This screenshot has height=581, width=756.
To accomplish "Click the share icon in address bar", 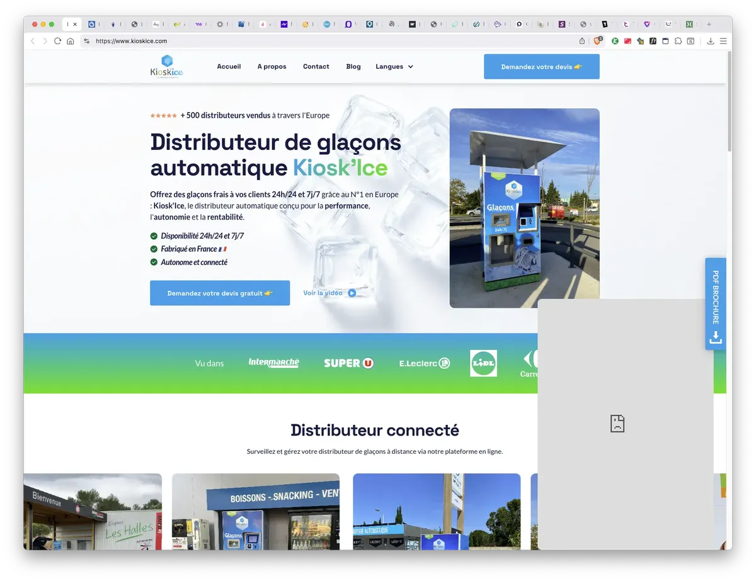I will [x=582, y=41].
